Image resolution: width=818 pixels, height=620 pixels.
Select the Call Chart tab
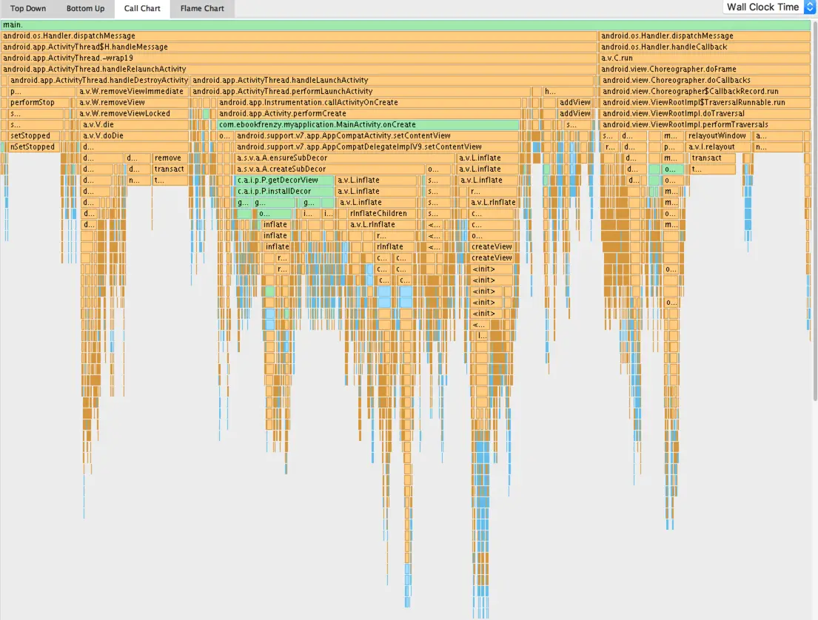[141, 8]
